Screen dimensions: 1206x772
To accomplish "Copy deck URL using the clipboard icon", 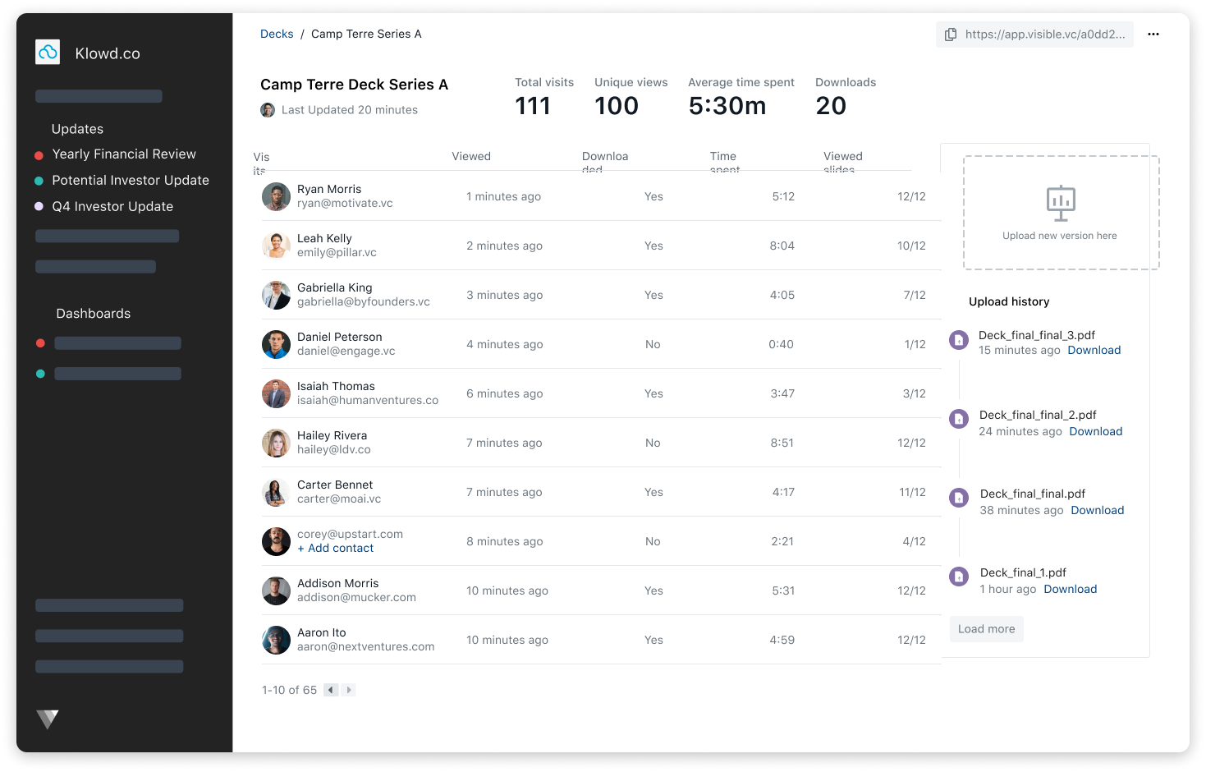I will point(951,34).
